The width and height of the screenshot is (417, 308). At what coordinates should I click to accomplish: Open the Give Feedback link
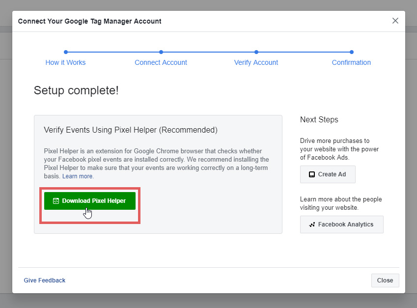[x=44, y=280]
